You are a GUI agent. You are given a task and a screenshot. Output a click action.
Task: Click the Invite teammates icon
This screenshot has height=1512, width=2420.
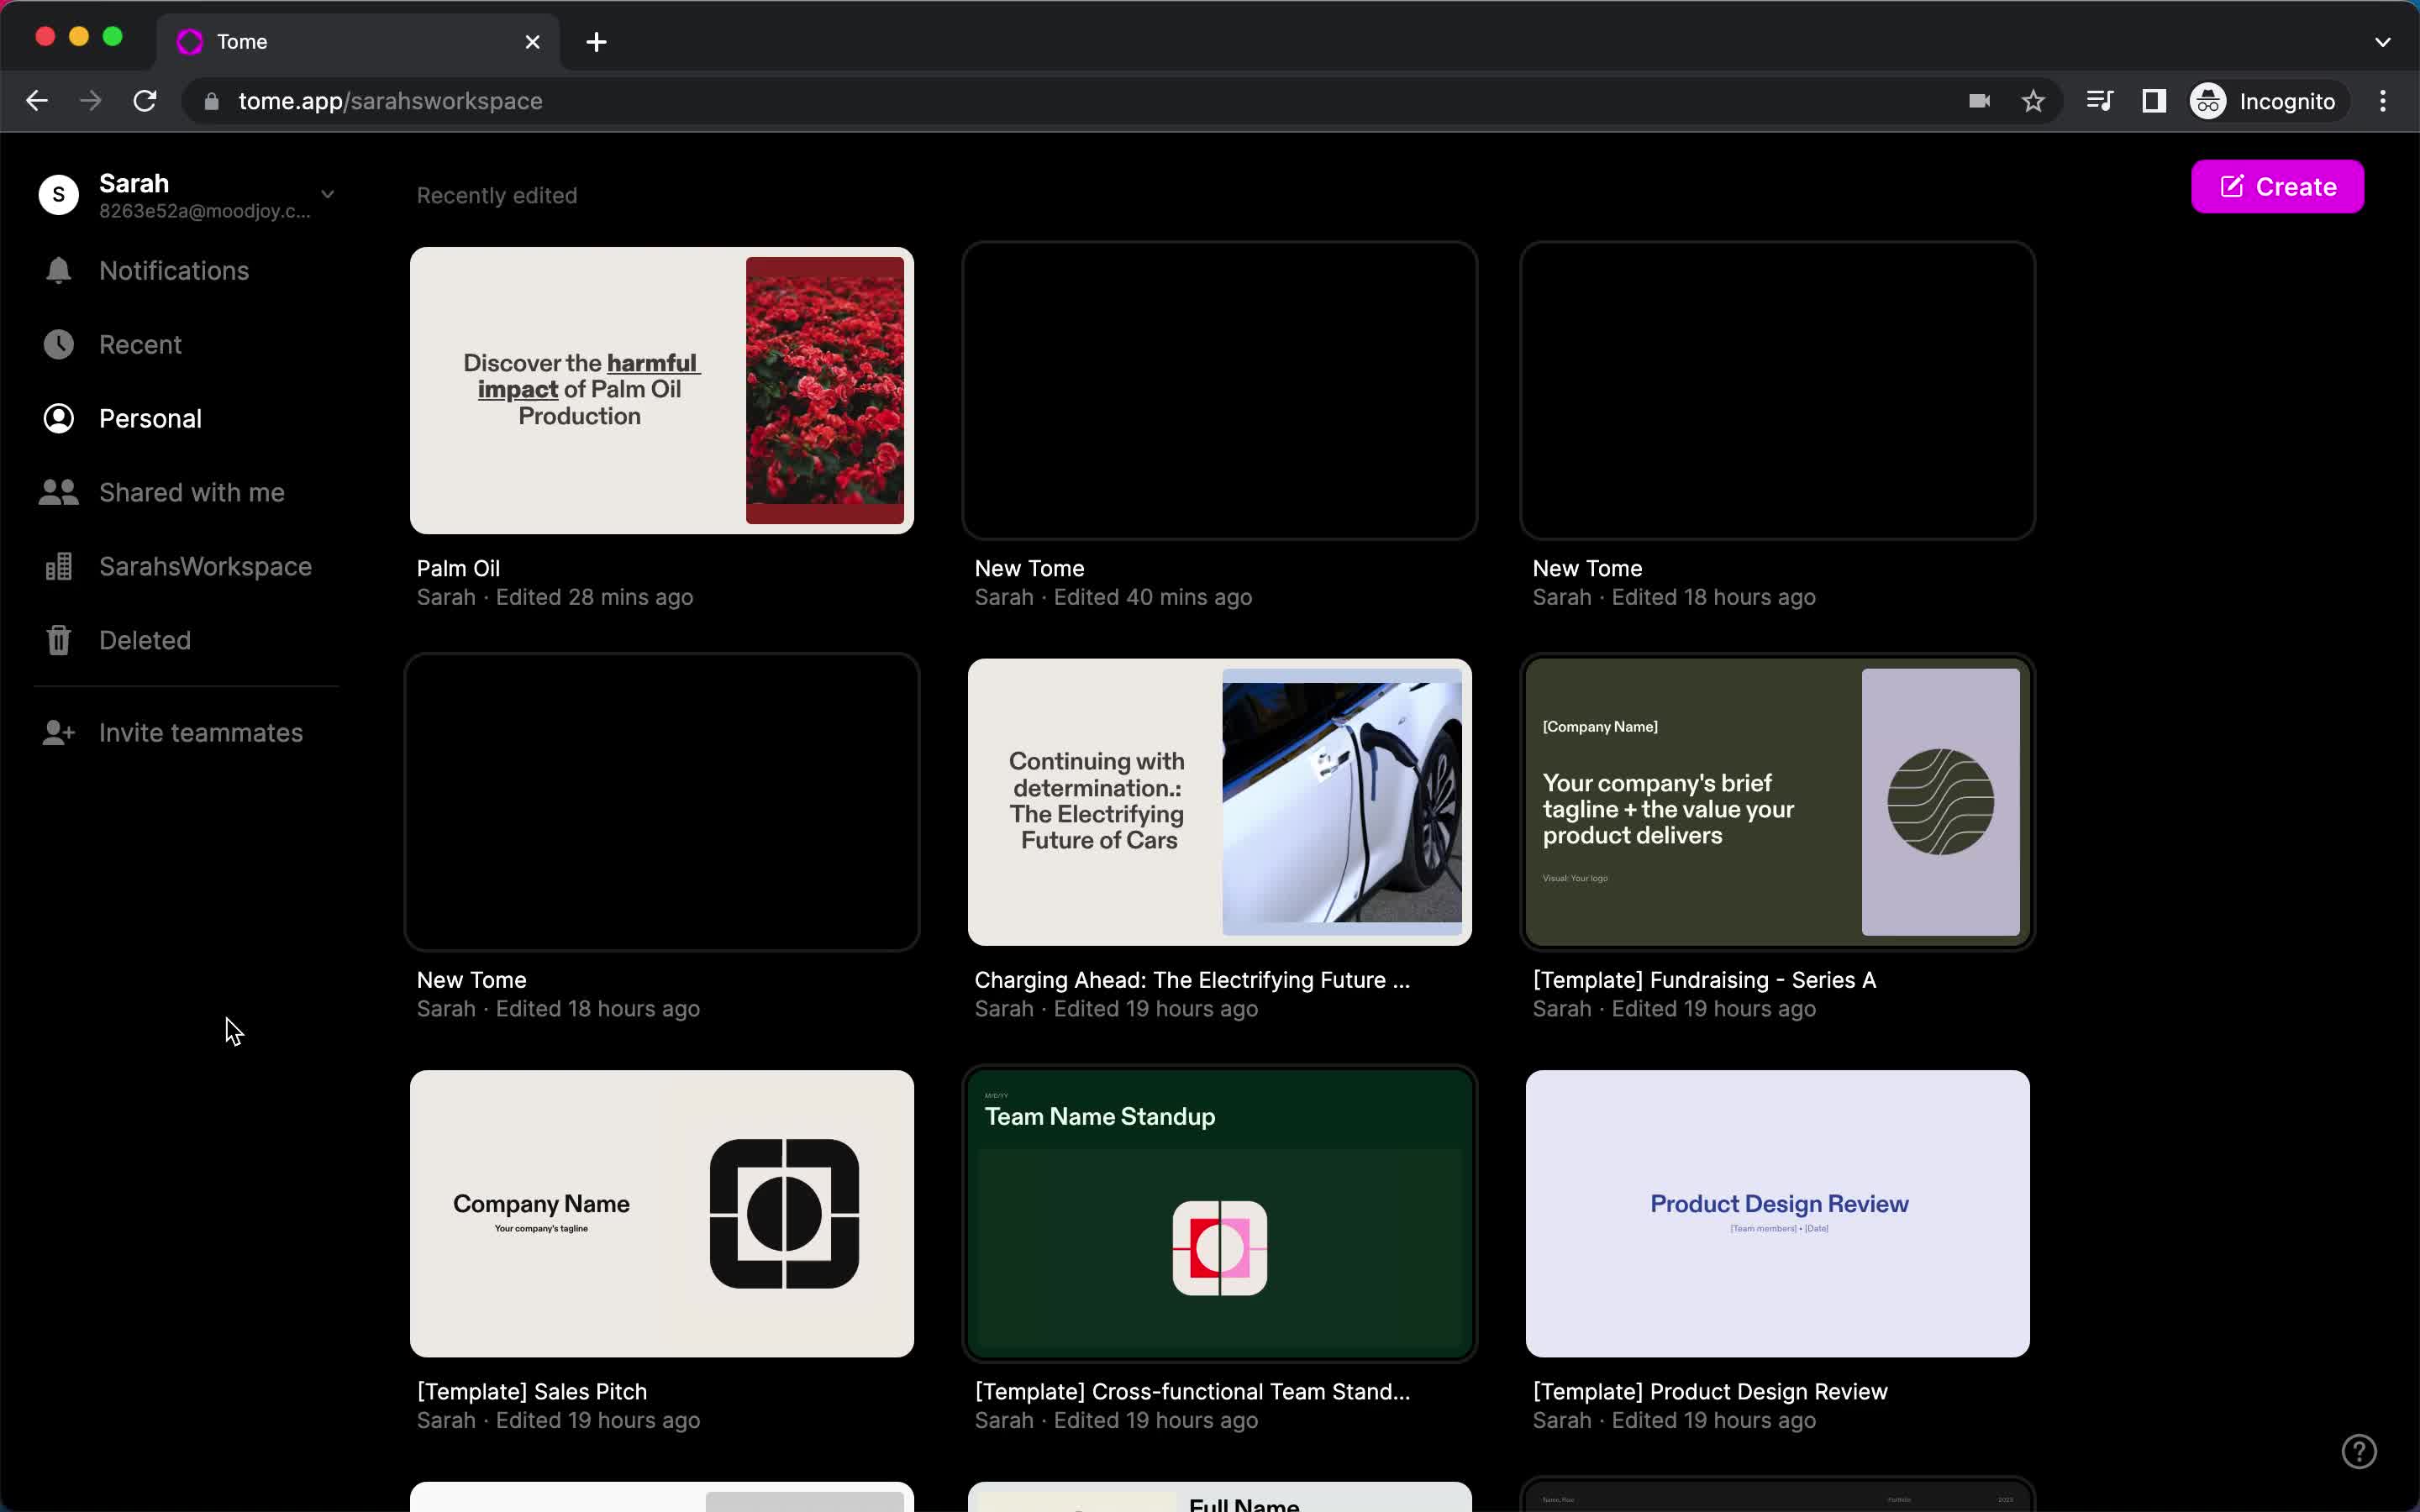59,732
